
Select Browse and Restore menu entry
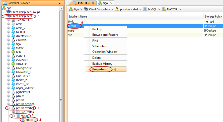click(105, 35)
